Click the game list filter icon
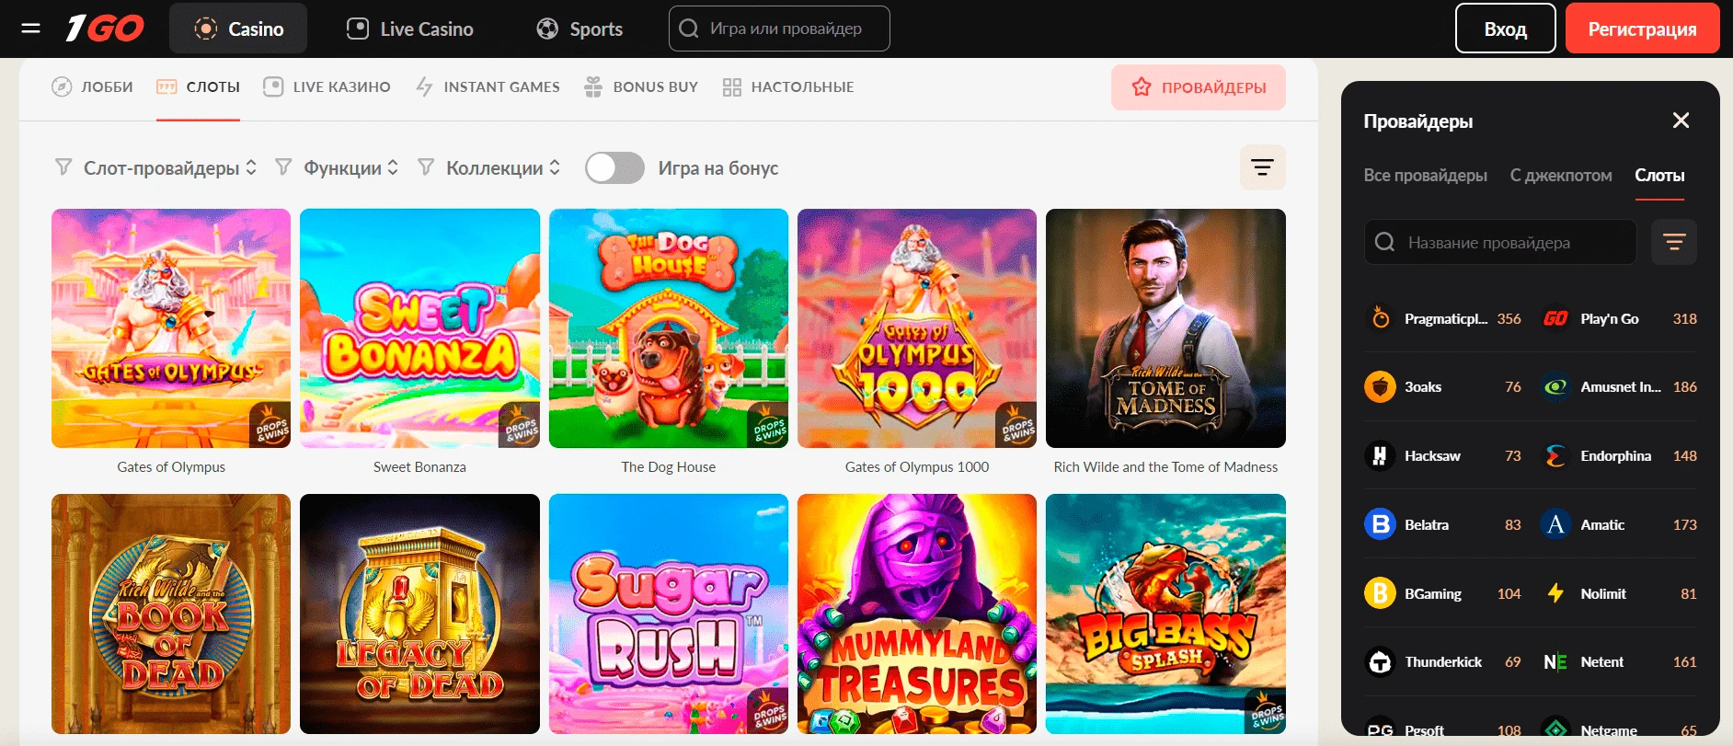 (x=1262, y=167)
